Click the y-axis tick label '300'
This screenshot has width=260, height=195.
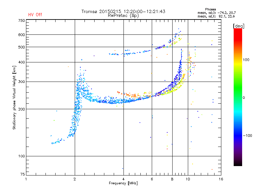click(21, 82)
